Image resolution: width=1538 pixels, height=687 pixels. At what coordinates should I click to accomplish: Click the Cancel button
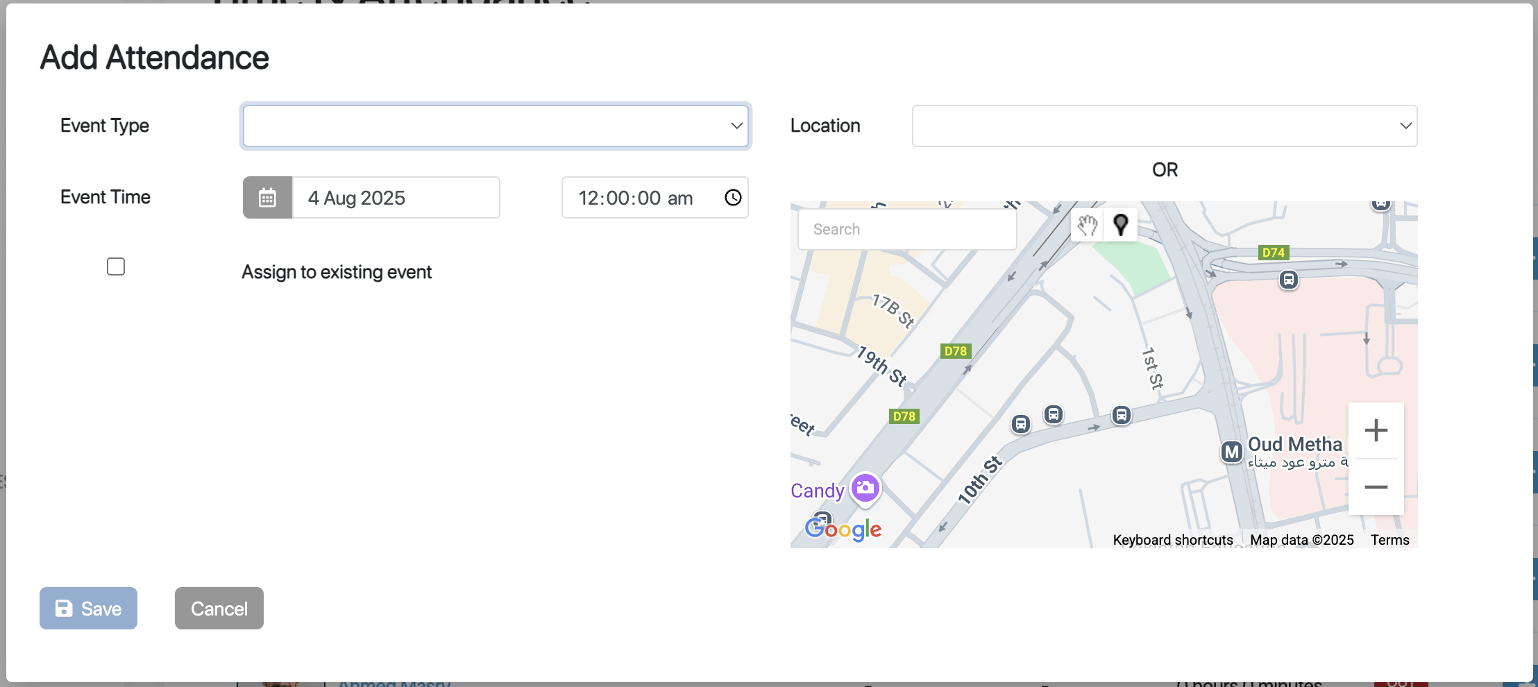(219, 608)
